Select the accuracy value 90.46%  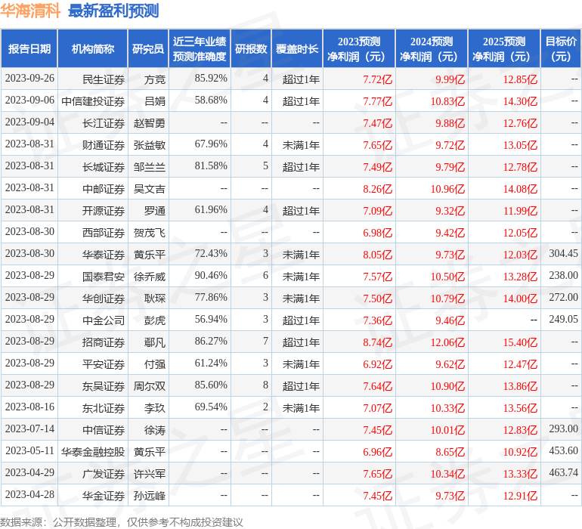pos(211,275)
